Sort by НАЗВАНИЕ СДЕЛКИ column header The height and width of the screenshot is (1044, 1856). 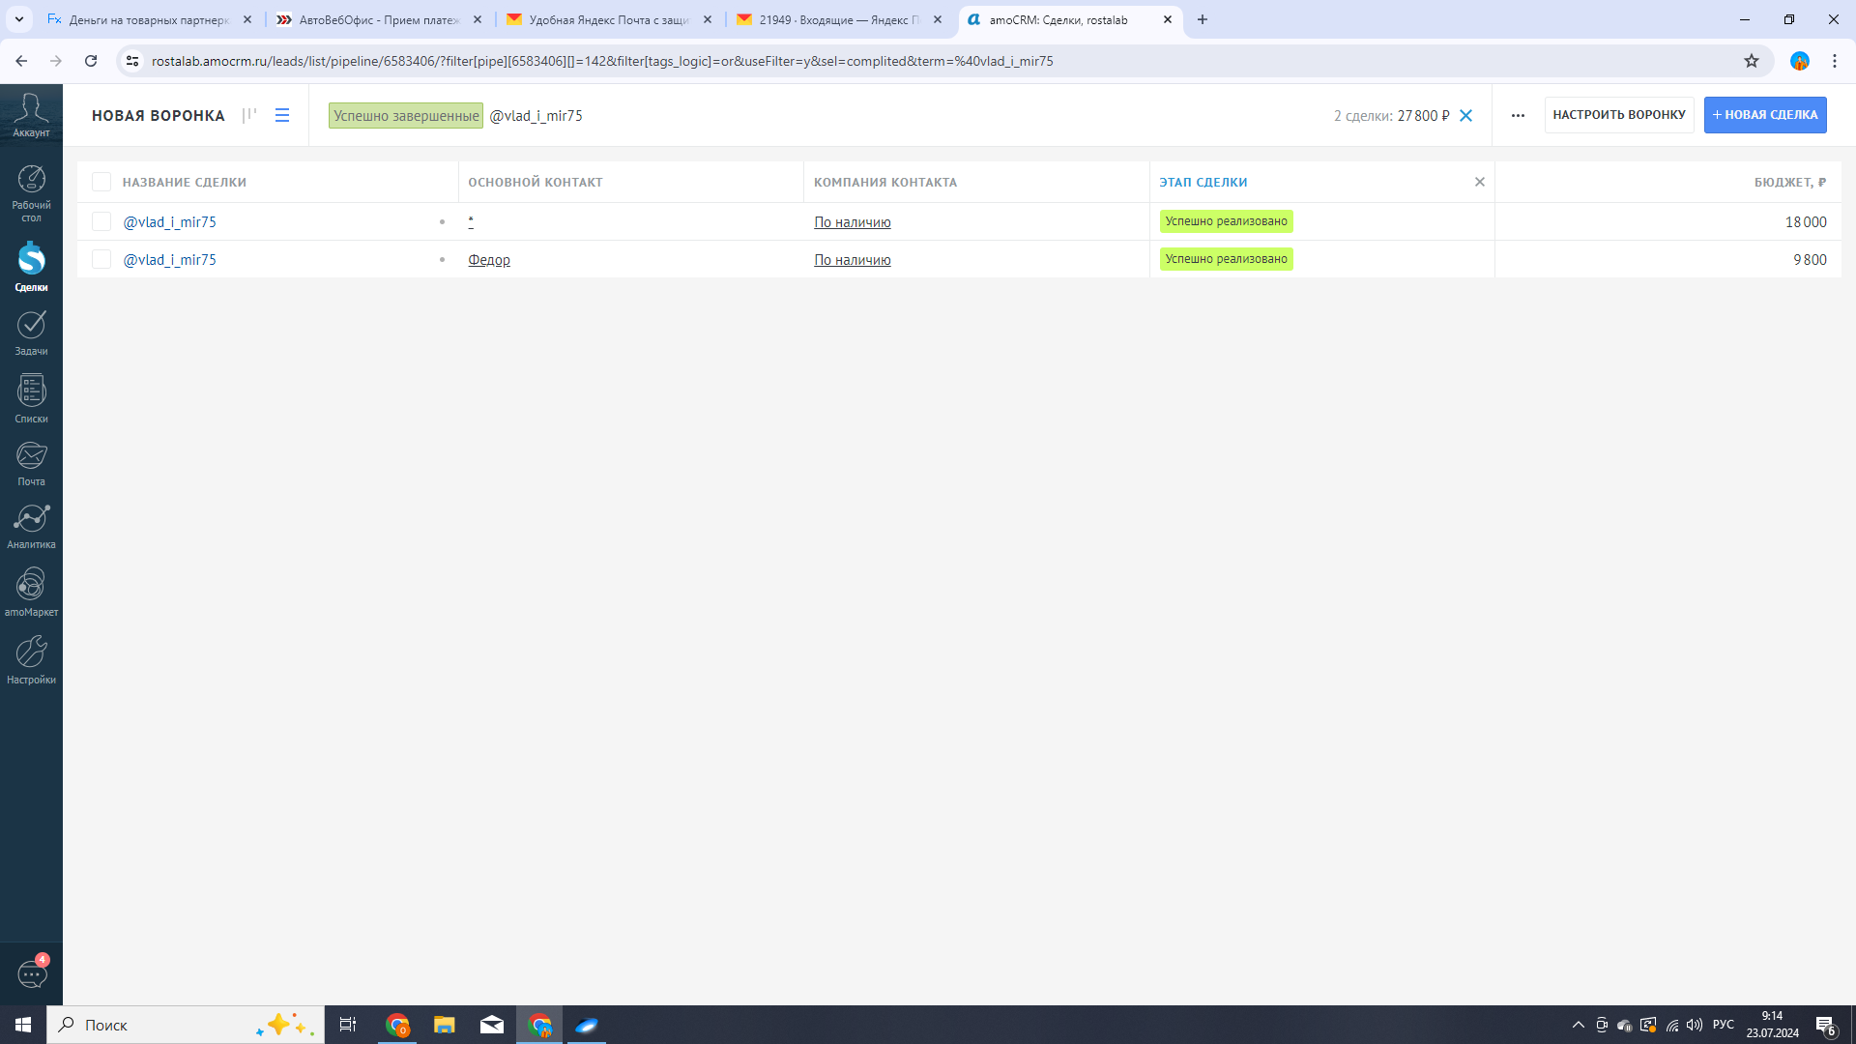[x=185, y=182]
